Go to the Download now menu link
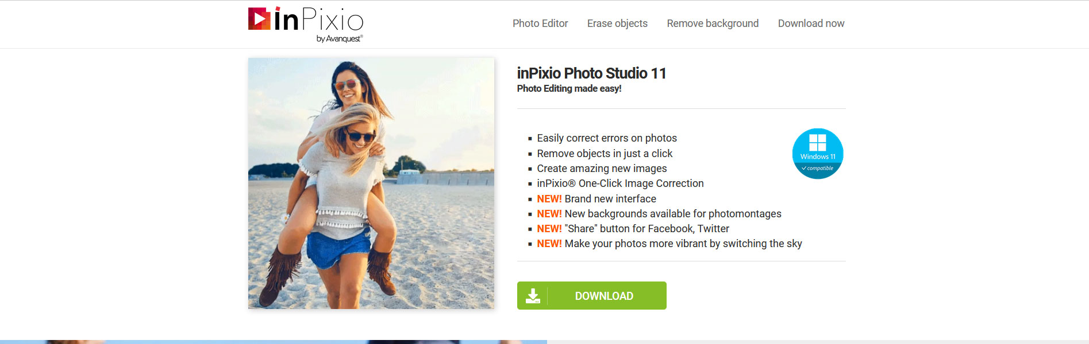This screenshot has width=1089, height=344. (x=811, y=24)
